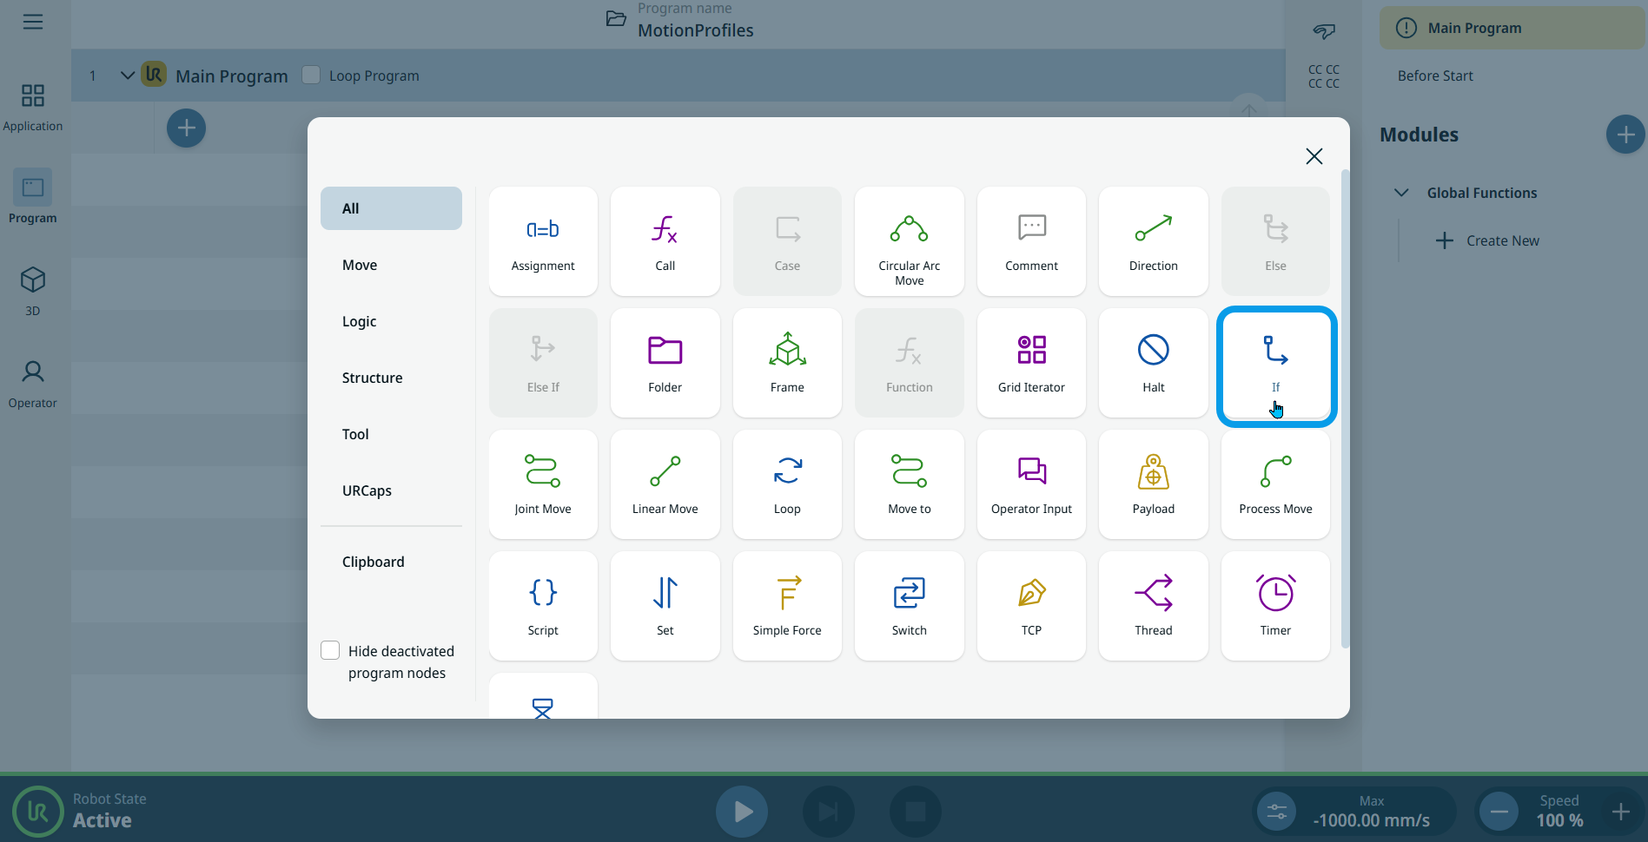Insert a Circular Arc Move node
The width and height of the screenshot is (1648, 842).
pos(909,241)
